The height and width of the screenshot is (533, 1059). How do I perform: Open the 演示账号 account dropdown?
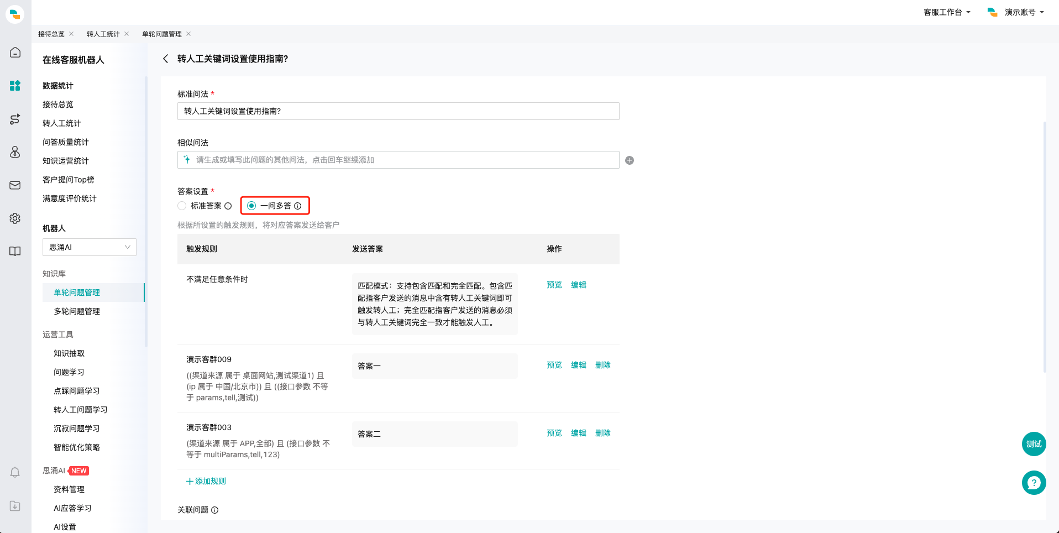coord(1024,12)
